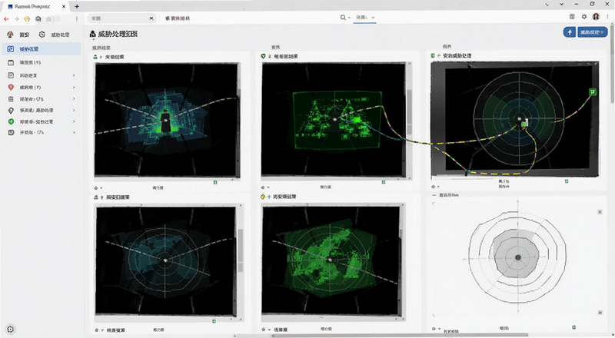Click green plus icon under top-left panel
The image size is (615, 338).
coord(215,182)
